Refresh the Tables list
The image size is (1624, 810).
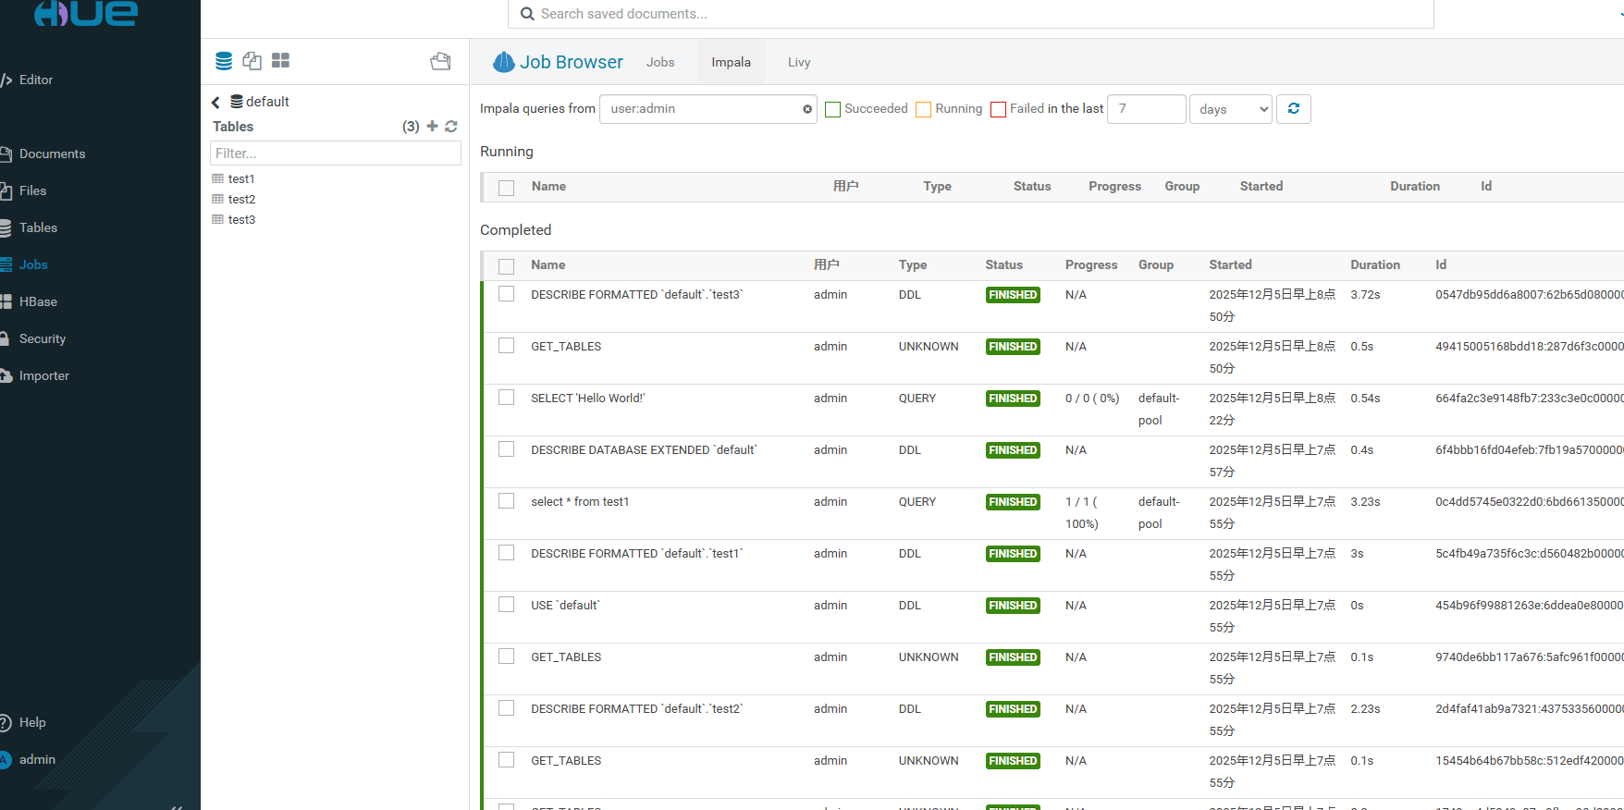(451, 126)
